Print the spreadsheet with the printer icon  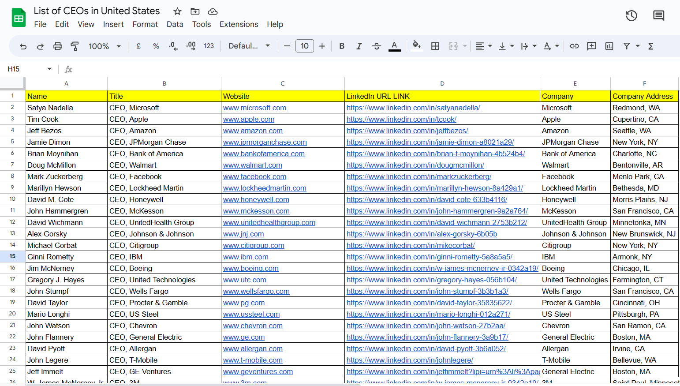(x=58, y=46)
